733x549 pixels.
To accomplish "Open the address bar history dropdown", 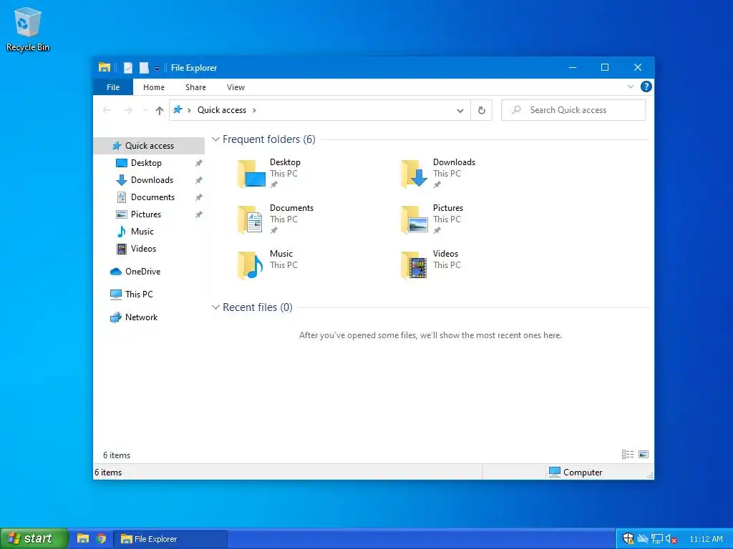I will click(460, 110).
